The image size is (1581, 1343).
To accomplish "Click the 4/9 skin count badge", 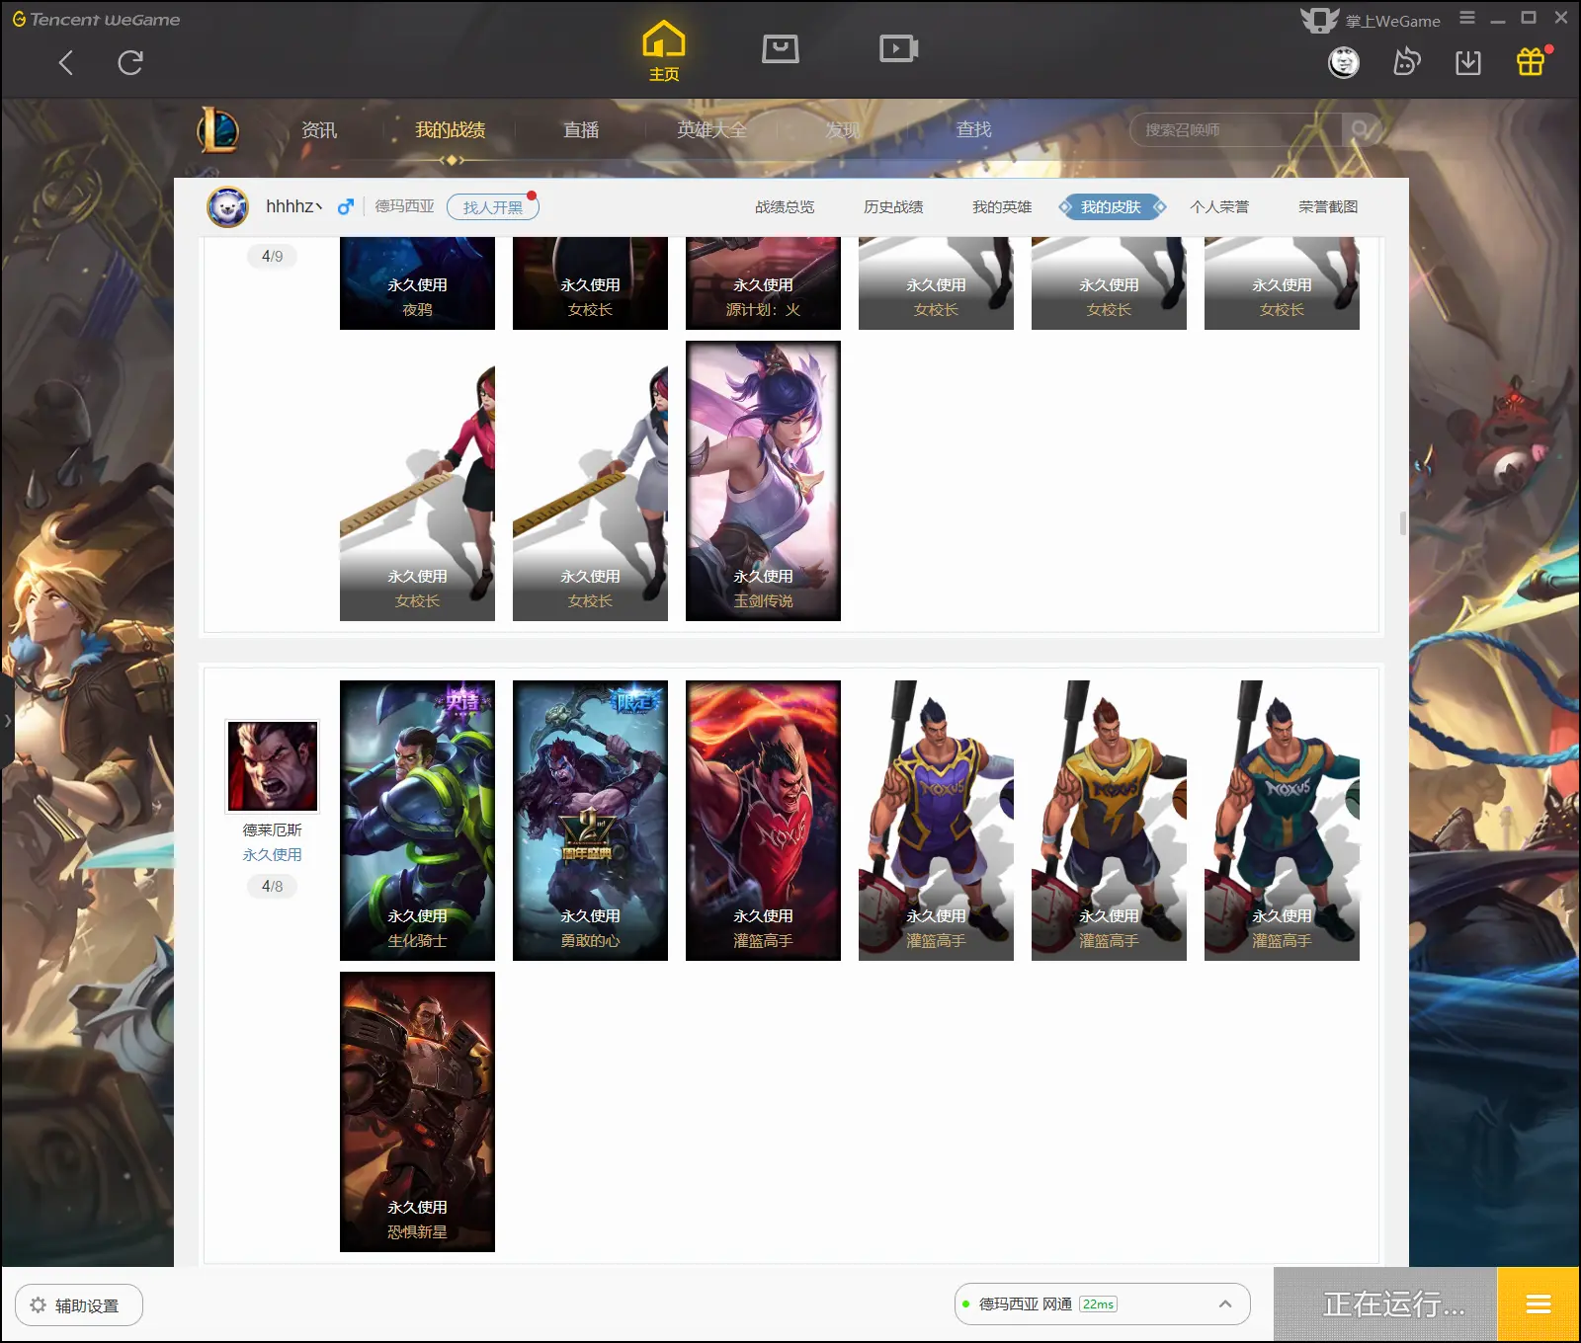I will coord(273,256).
